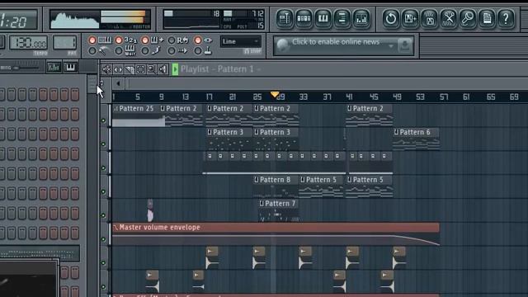Open Help with the question mark icon
Viewport: 528px width, 297px height.
pyautogui.click(x=506, y=18)
